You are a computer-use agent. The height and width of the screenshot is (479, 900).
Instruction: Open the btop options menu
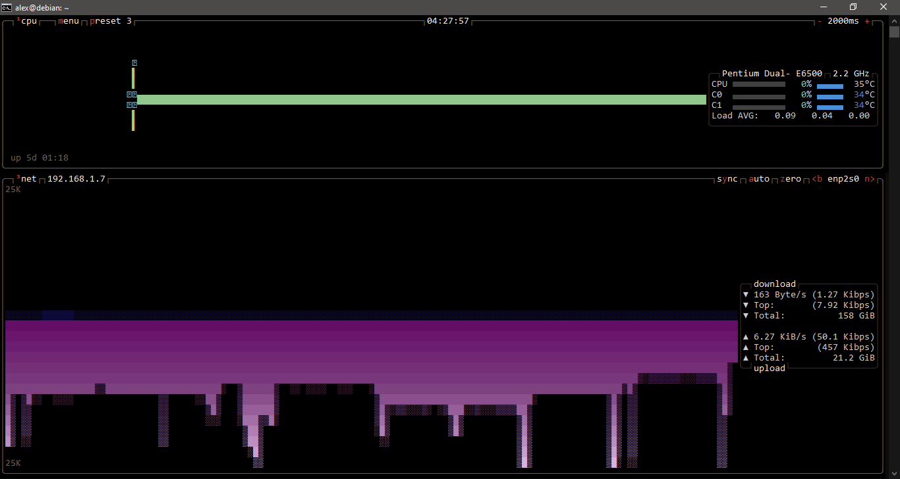[x=68, y=20]
